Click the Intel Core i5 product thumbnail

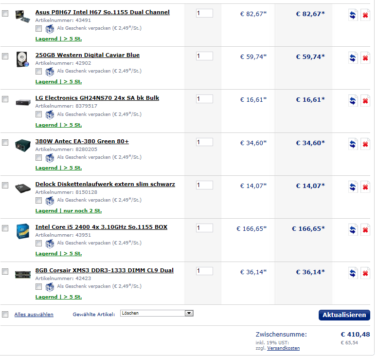point(23,231)
